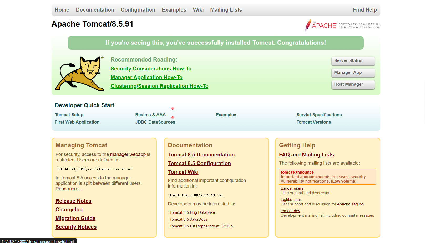Click the Server Status button

[x=353, y=61]
